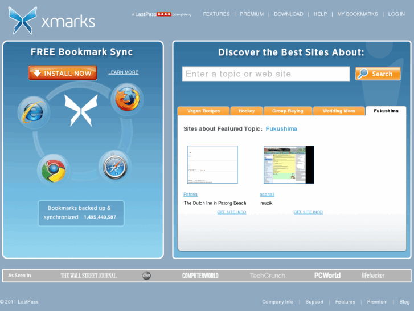The image size is (414, 311).
Task: Click the Internet Explorer browser icon
Action: click(34, 112)
